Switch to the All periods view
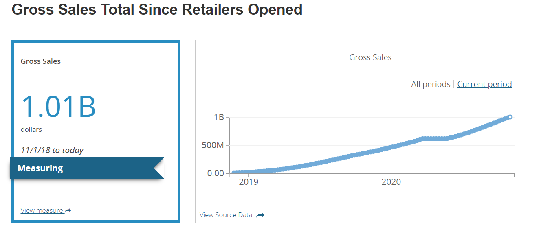 [x=431, y=84]
